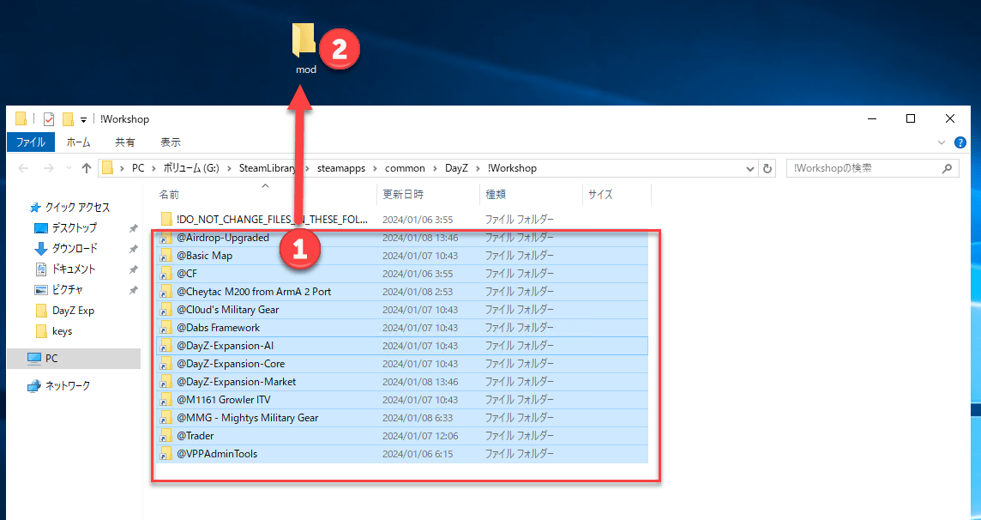Open Customize Quick Access Toolbar dropdown
Screen dimensions: 981x520
point(83,119)
